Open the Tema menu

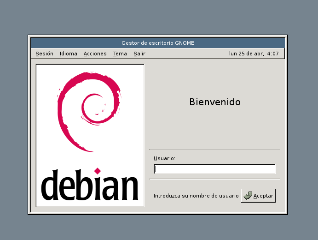(x=120, y=54)
